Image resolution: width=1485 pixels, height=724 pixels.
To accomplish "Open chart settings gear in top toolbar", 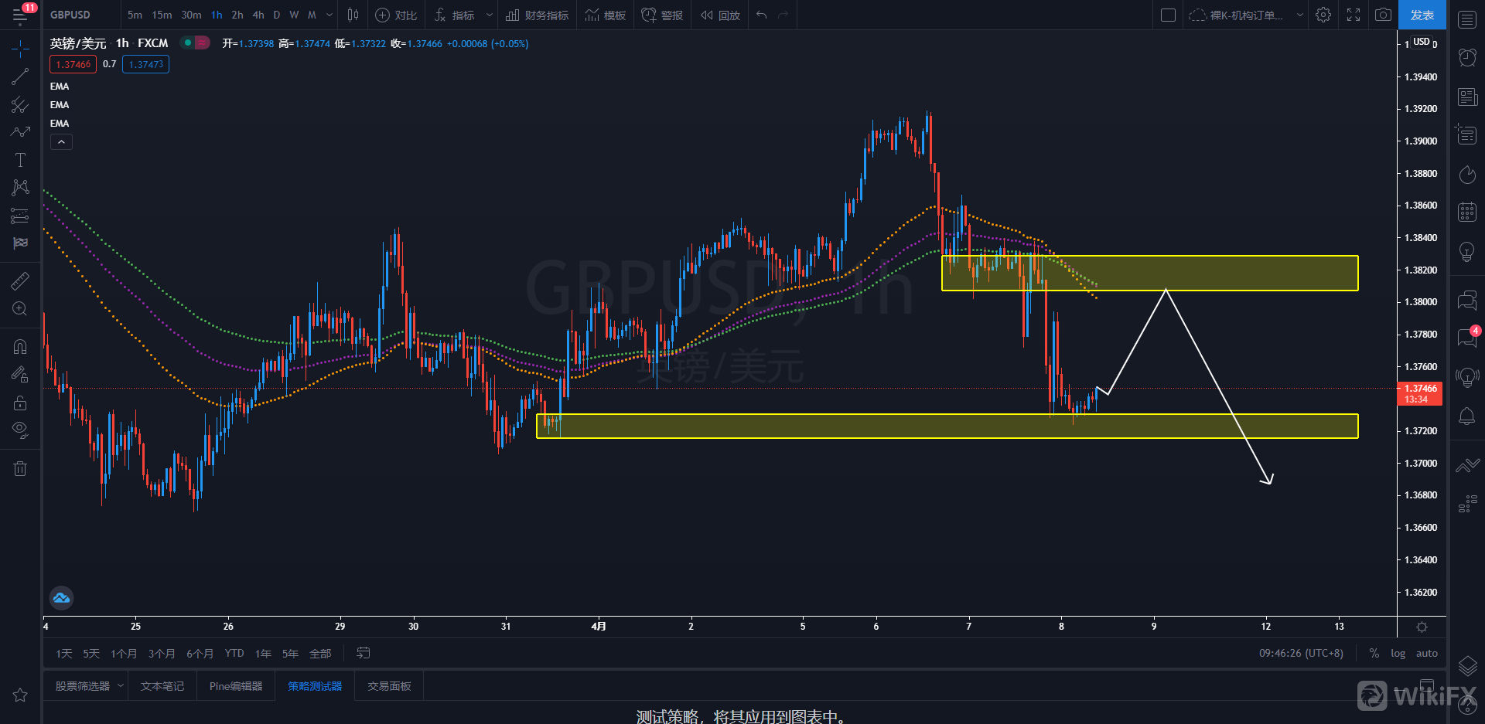I will pos(1323,15).
